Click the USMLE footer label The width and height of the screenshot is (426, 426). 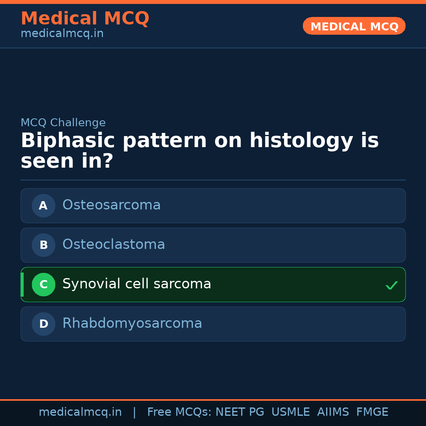290,412
